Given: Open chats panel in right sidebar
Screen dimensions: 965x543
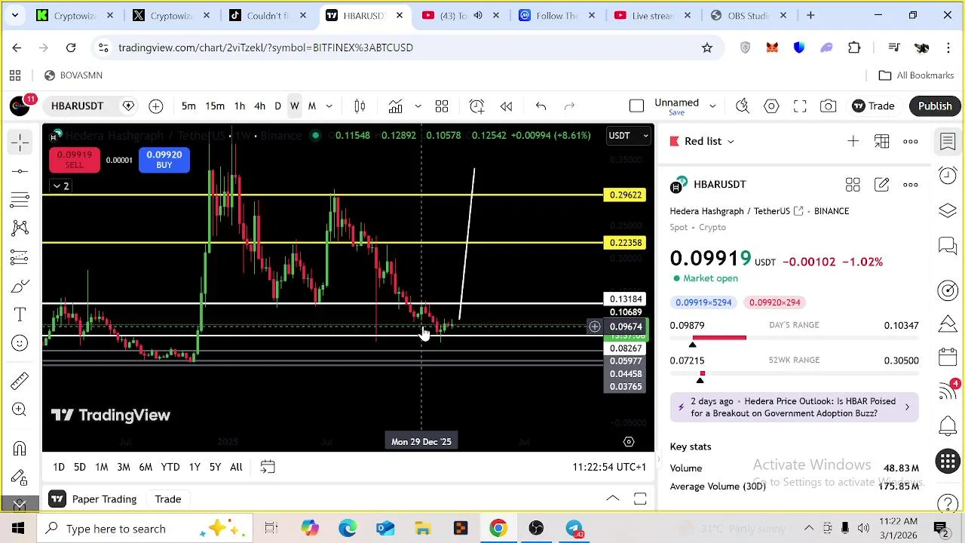Looking at the screenshot, I should pyautogui.click(x=948, y=245).
